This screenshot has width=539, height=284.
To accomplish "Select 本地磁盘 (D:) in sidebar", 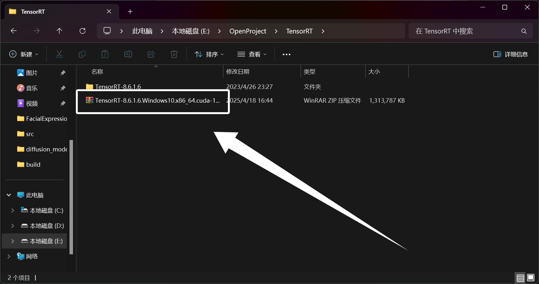I will click(x=42, y=226).
